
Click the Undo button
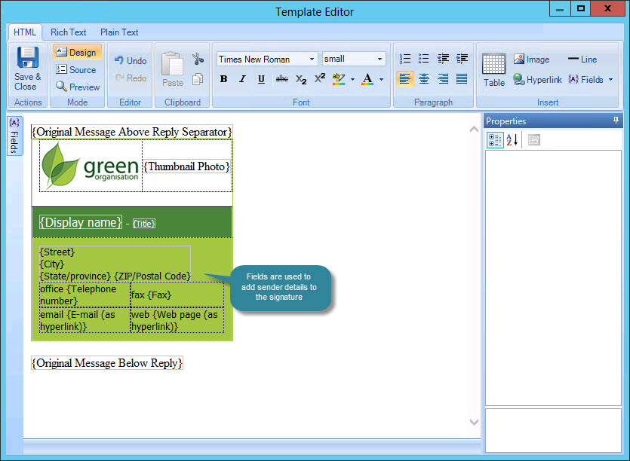pyautogui.click(x=131, y=60)
